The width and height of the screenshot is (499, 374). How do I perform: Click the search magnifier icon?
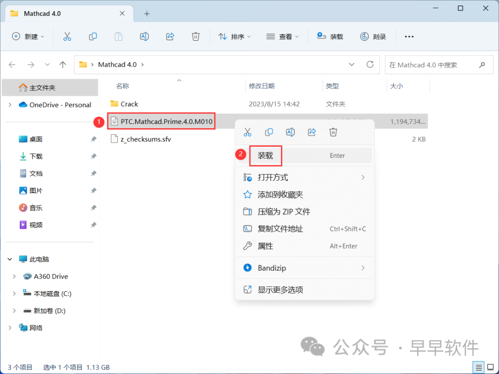point(482,65)
